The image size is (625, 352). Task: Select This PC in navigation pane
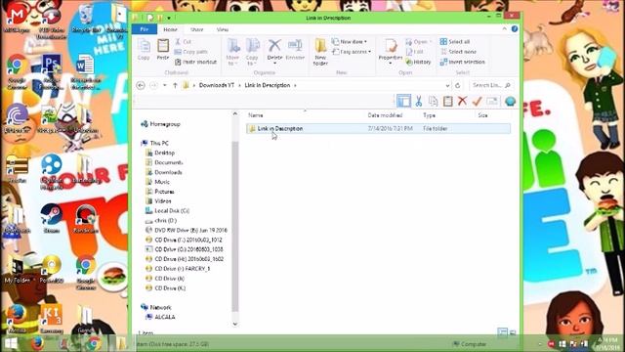coord(155,143)
